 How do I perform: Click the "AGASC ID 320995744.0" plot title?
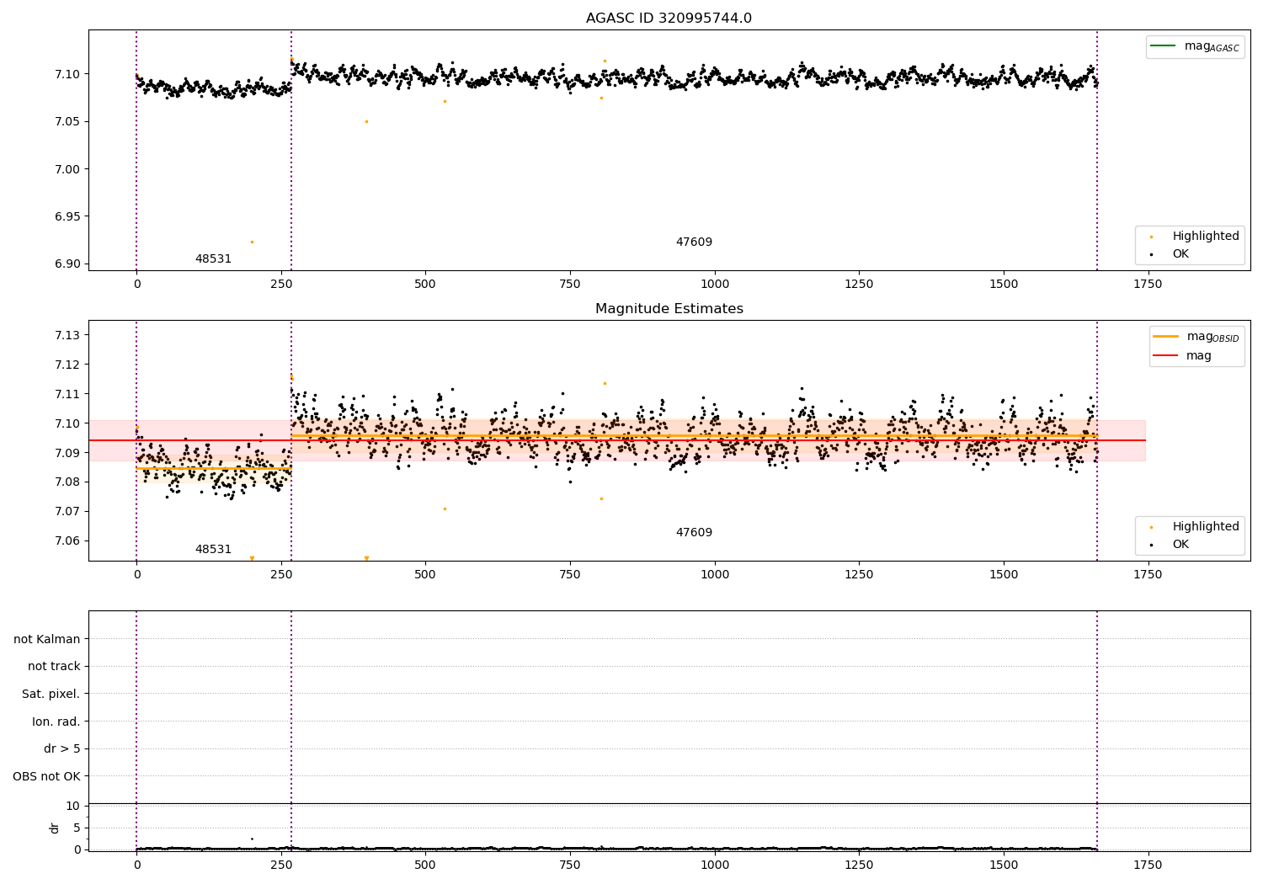669,19
